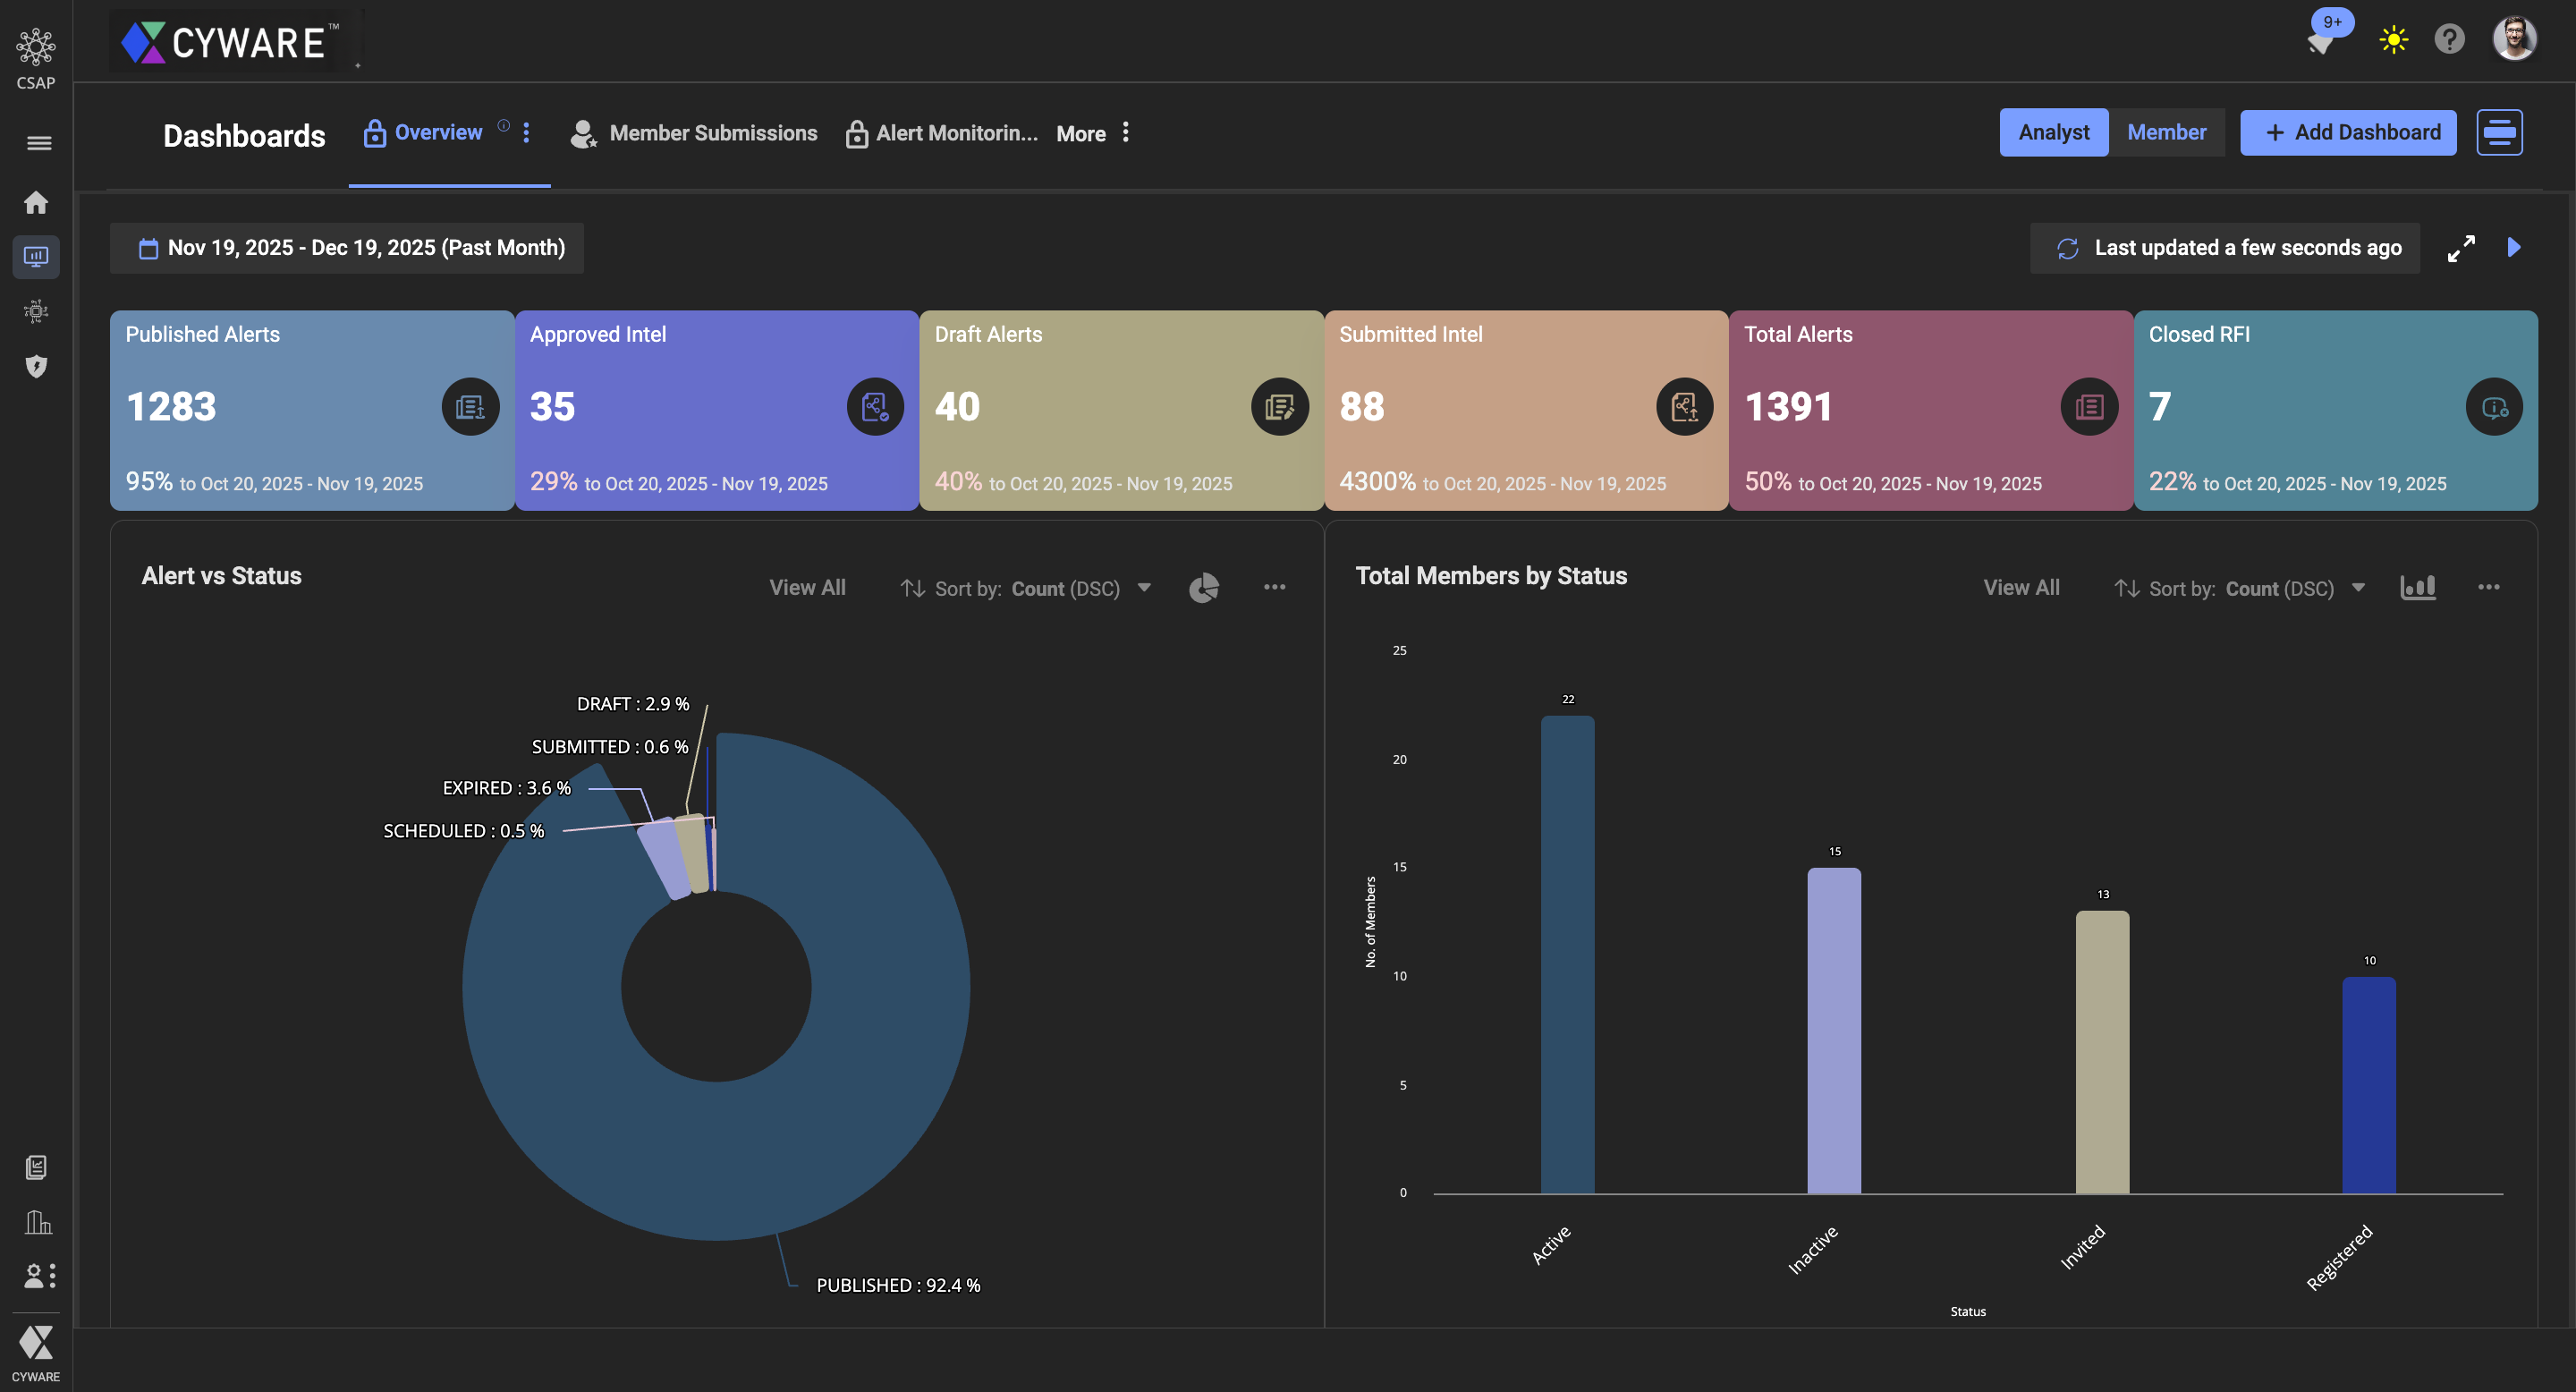Image resolution: width=2576 pixels, height=1392 pixels.
Task: Click the Home icon in sidebar
Action: pyautogui.click(x=36, y=203)
